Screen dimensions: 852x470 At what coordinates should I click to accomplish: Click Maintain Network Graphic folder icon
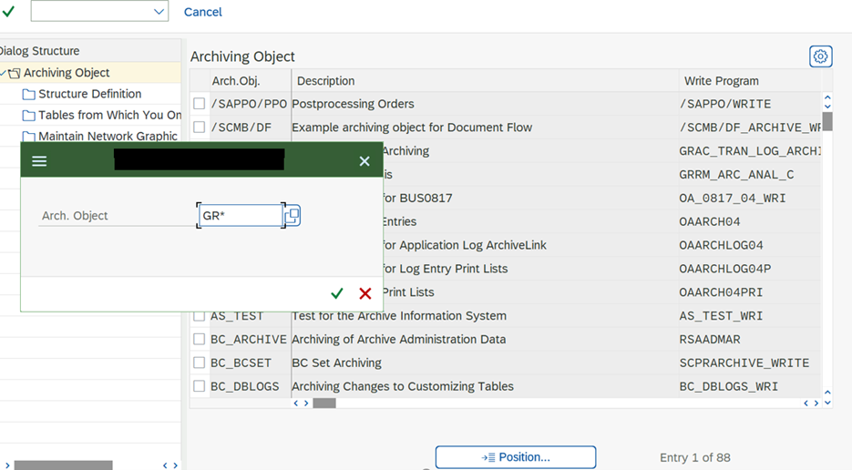(x=29, y=136)
